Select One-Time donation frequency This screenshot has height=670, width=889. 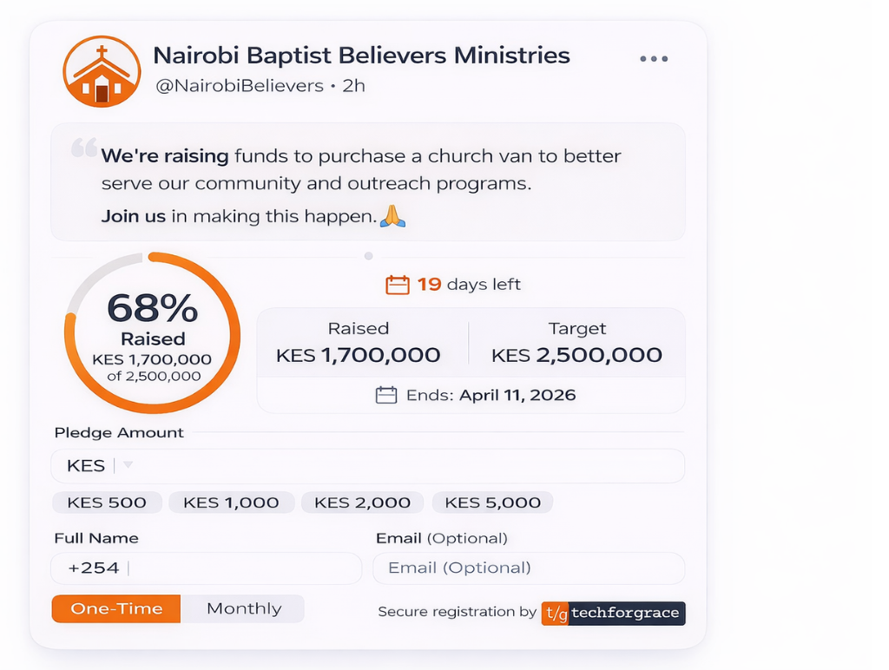coord(116,608)
